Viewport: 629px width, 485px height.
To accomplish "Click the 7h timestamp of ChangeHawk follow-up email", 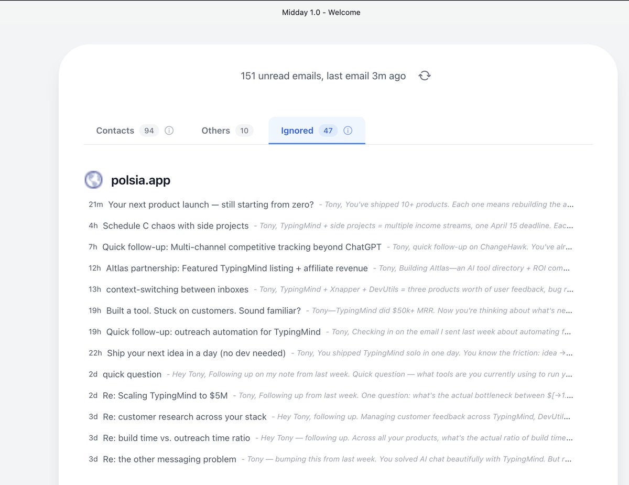I will pyautogui.click(x=93, y=247).
